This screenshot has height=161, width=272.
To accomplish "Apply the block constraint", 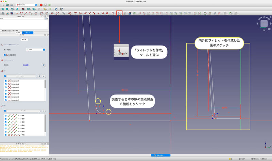I will point(107,13).
